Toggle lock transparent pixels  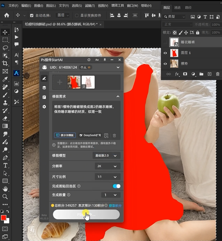175,32
